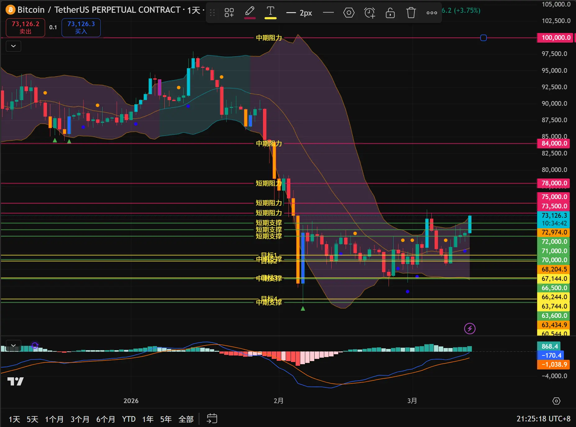Select the 全部 date range

186,419
